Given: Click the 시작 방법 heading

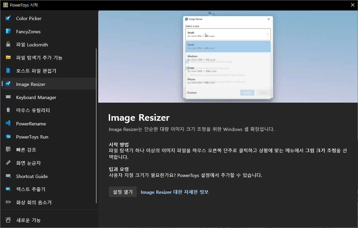Looking at the screenshot, I should tap(119, 144).
